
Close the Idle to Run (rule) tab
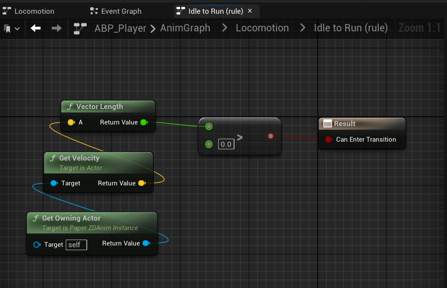point(250,11)
